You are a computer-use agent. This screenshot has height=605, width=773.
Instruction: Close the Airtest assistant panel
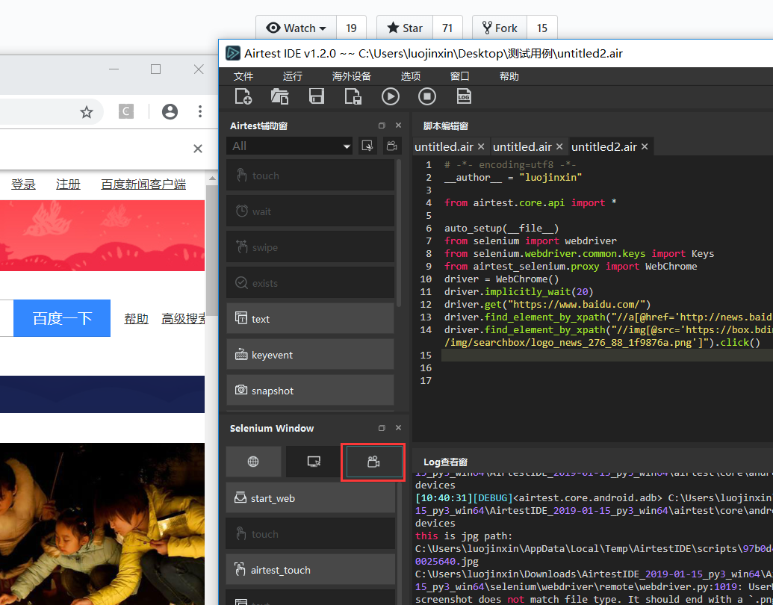click(398, 125)
